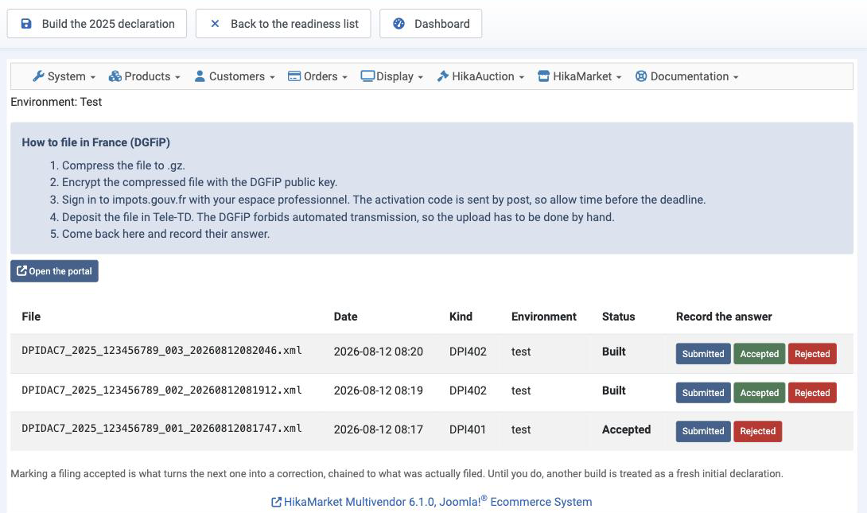Click the external link icon on Open the portal
Image resolution: width=867 pixels, height=513 pixels.
tap(21, 271)
